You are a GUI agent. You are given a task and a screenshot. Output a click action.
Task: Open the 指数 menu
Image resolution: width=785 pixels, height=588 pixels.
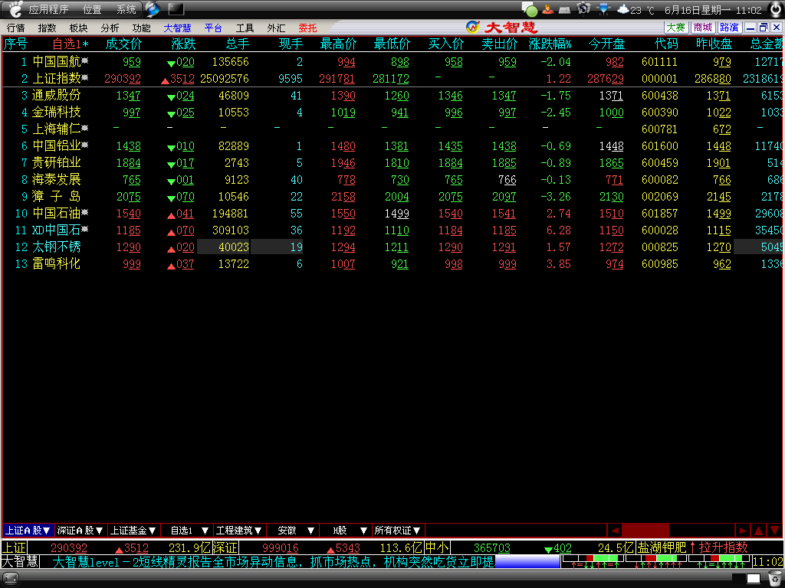click(47, 28)
